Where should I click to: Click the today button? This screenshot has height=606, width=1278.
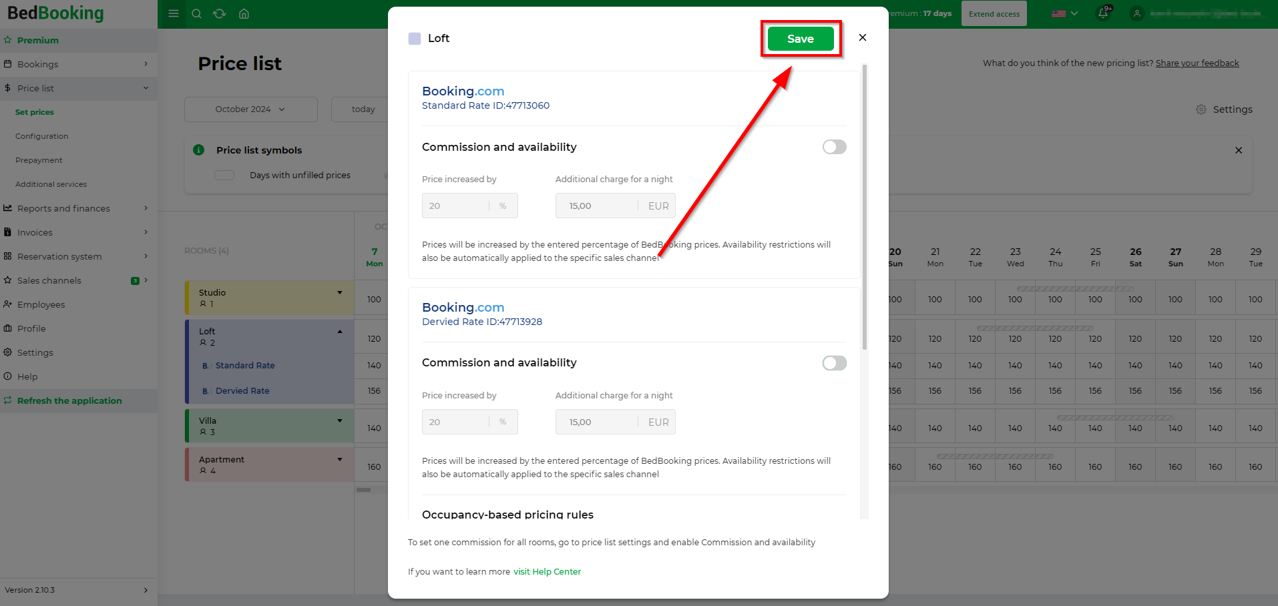(x=363, y=109)
